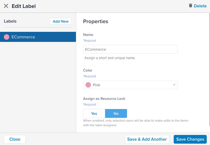Select the ECommerce label in the list
The height and width of the screenshot is (145, 210).
tap(38, 37)
